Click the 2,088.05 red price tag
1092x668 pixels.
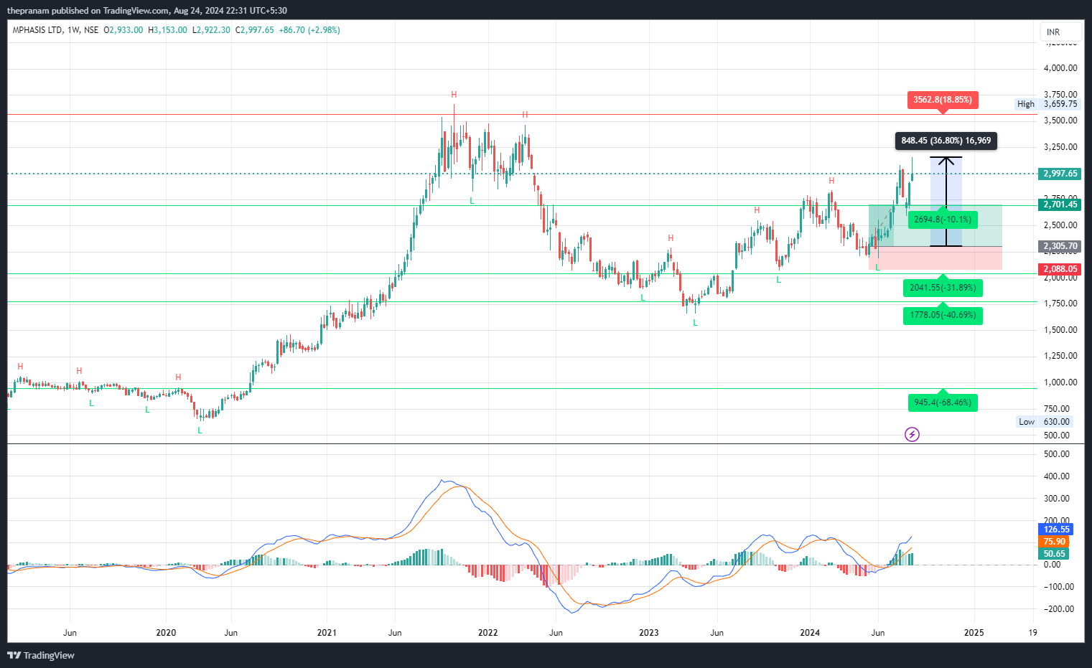point(1060,269)
